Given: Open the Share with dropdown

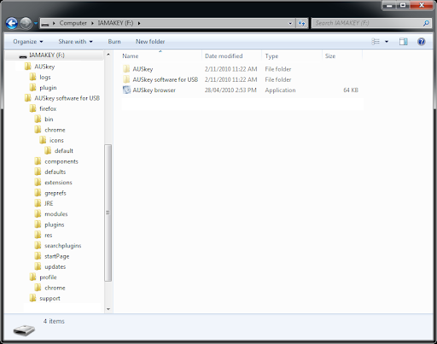Looking at the screenshot, I should coord(75,42).
